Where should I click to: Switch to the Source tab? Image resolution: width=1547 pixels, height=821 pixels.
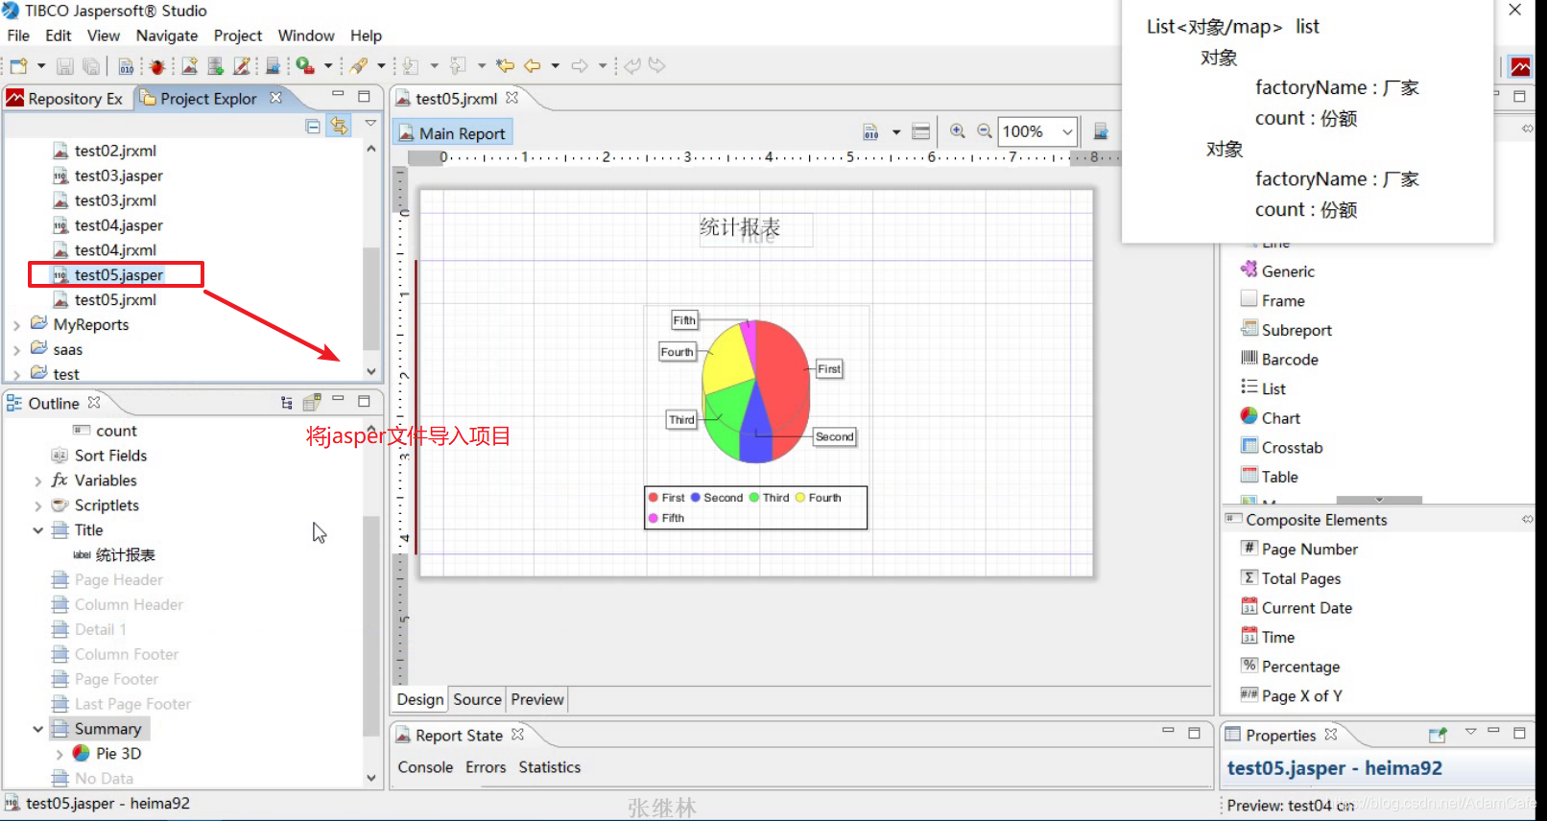coord(477,700)
